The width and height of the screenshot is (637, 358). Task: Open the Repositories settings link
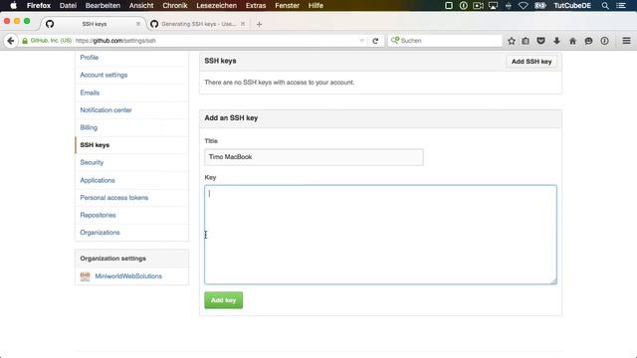(98, 215)
